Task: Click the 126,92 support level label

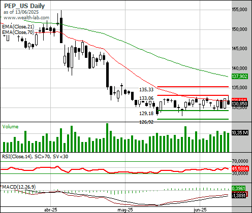Action: pyautogui.click(x=146, y=122)
